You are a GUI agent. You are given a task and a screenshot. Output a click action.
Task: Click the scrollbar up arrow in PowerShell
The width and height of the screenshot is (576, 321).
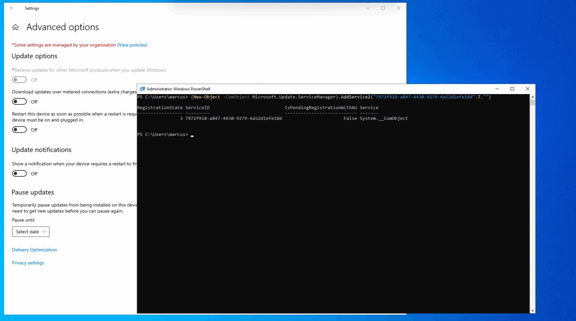(x=532, y=96)
